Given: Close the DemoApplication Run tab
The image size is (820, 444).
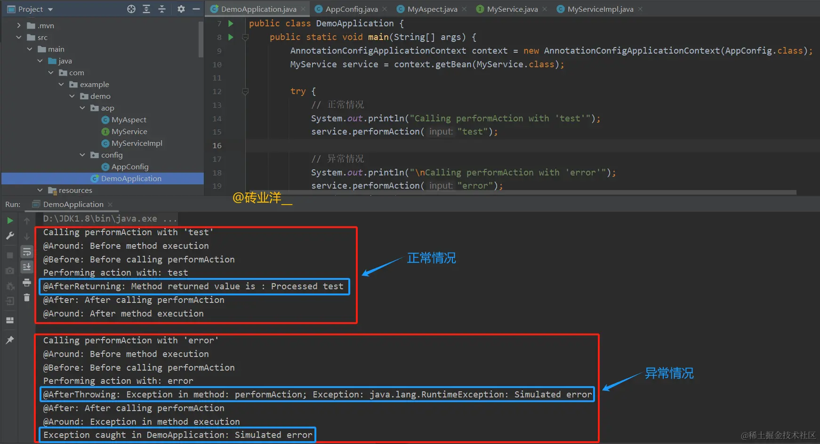Looking at the screenshot, I should [110, 204].
